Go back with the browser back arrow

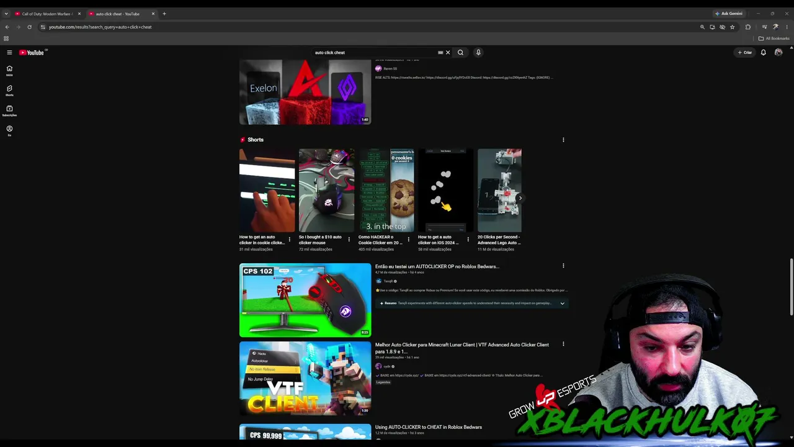click(x=7, y=27)
